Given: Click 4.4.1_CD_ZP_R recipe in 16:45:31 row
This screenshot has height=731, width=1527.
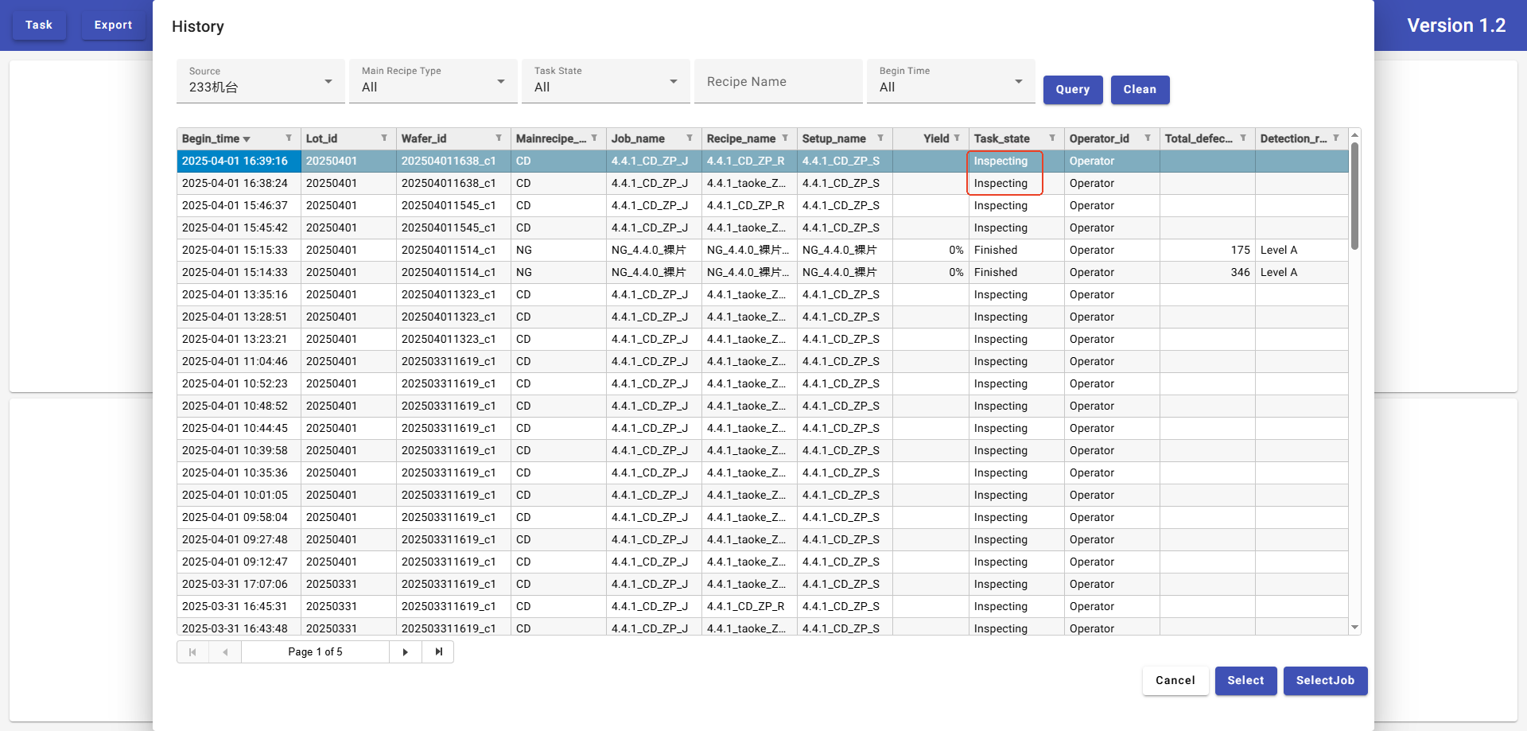Looking at the screenshot, I should (x=745, y=606).
